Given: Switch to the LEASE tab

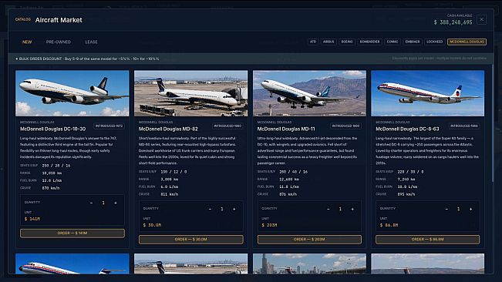Looking at the screenshot, I should (91, 42).
